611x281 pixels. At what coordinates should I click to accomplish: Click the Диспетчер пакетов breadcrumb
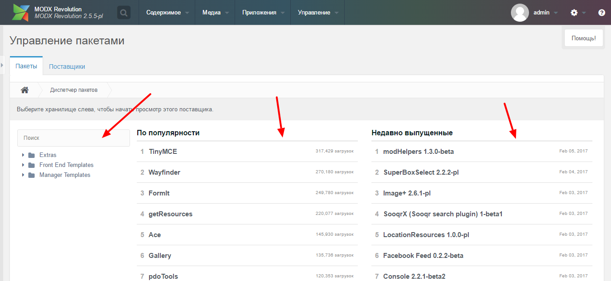[74, 90]
